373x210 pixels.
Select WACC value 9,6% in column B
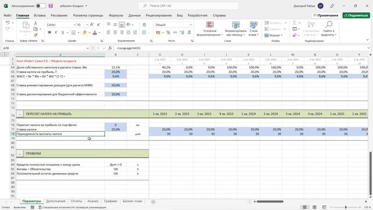(115, 76)
